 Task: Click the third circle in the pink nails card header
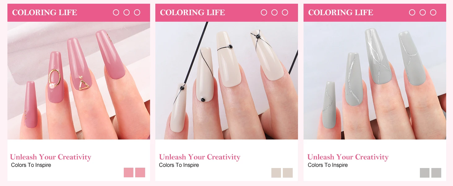tap(137, 12)
